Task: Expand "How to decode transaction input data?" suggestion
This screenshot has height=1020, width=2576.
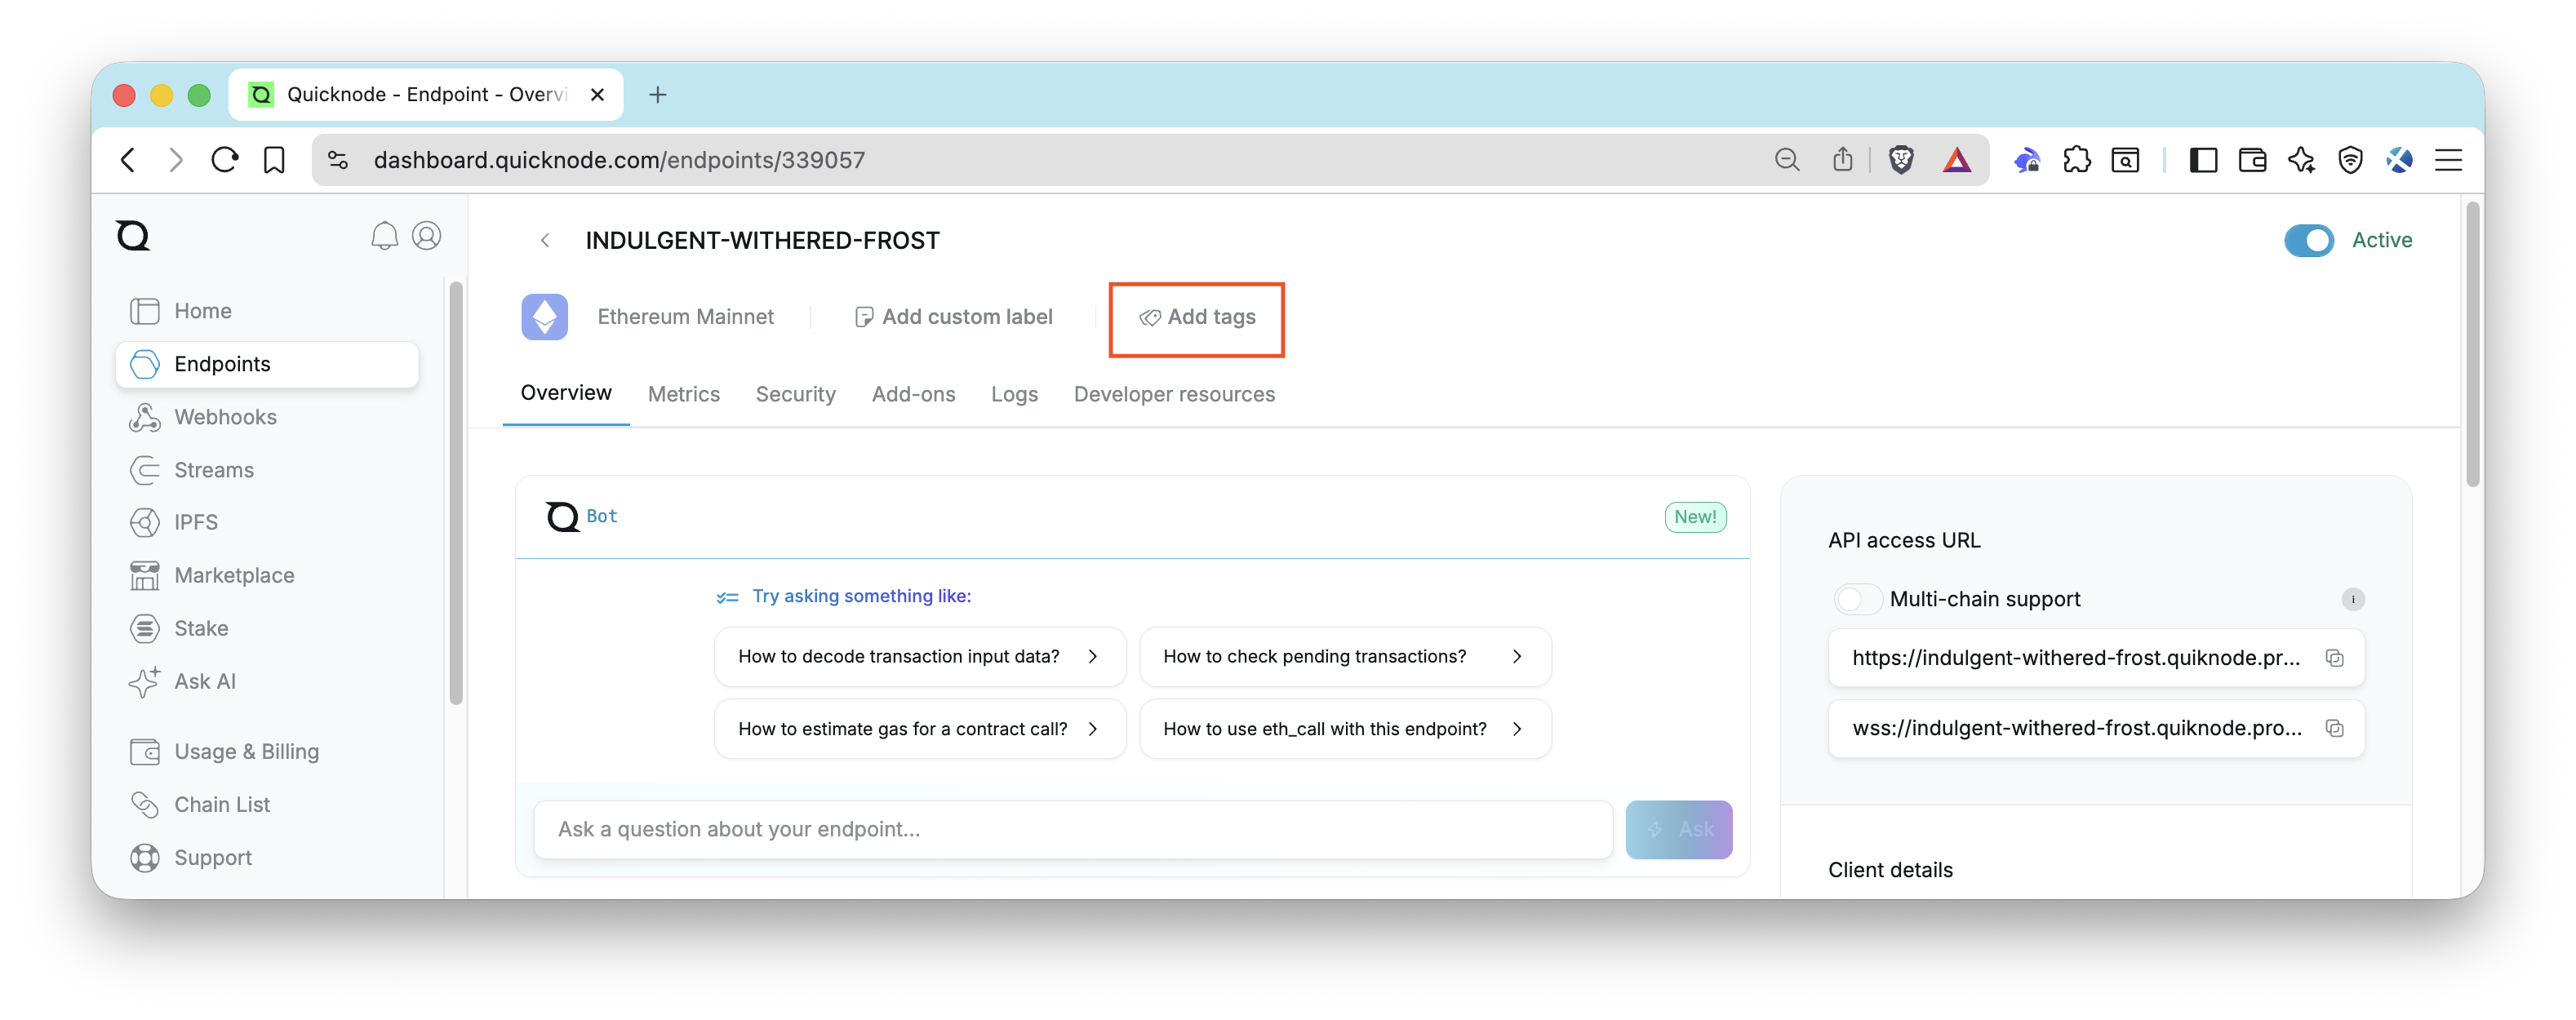Action: pyautogui.click(x=919, y=657)
